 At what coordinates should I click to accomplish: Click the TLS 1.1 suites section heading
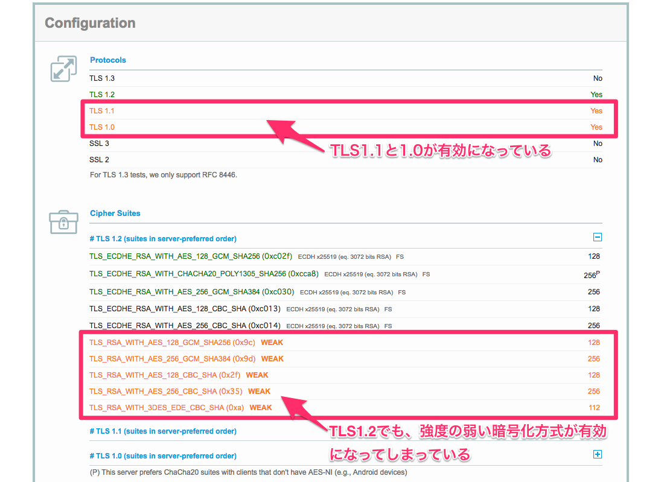pyautogui.click(x=162, y=431)
